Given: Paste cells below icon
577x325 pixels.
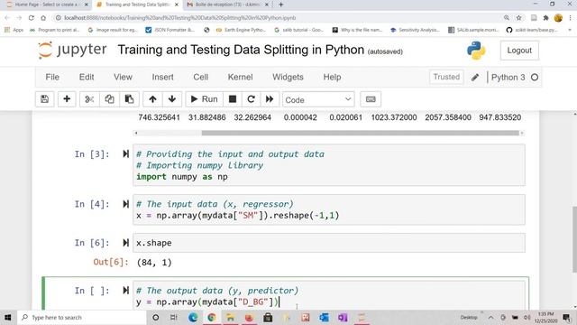Looking at the screenshot, I should (x=129, y=99).
